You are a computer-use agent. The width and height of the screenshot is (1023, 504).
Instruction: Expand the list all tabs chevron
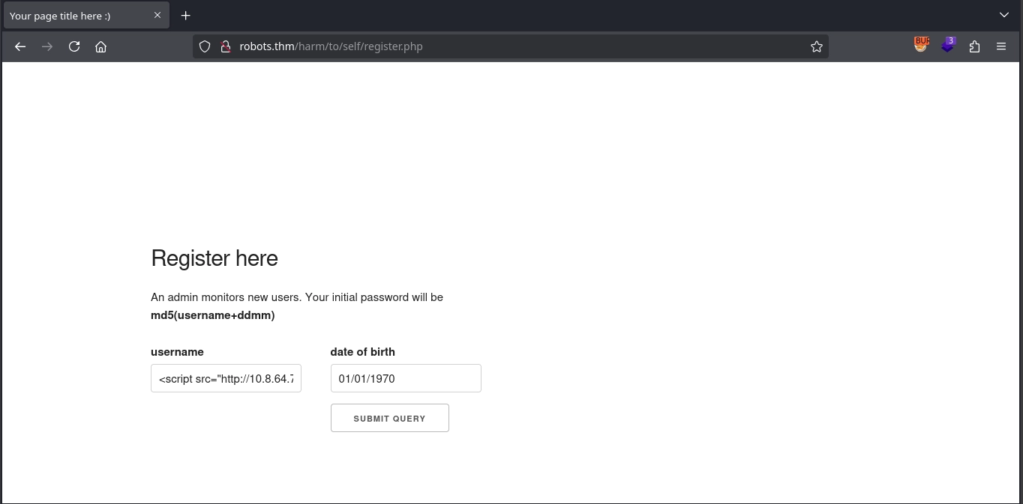point(1004,15)
